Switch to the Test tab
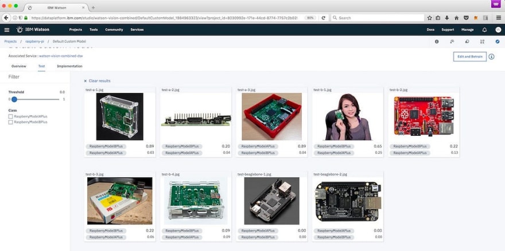The width and height of the screenshot is (505, 251). [41, 66]
